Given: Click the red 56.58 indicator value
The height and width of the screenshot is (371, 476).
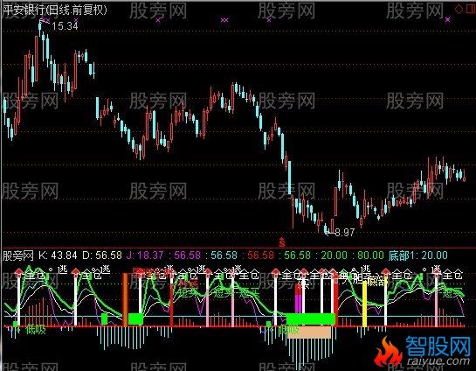Looking at the screenshot, I should [261, 255].
